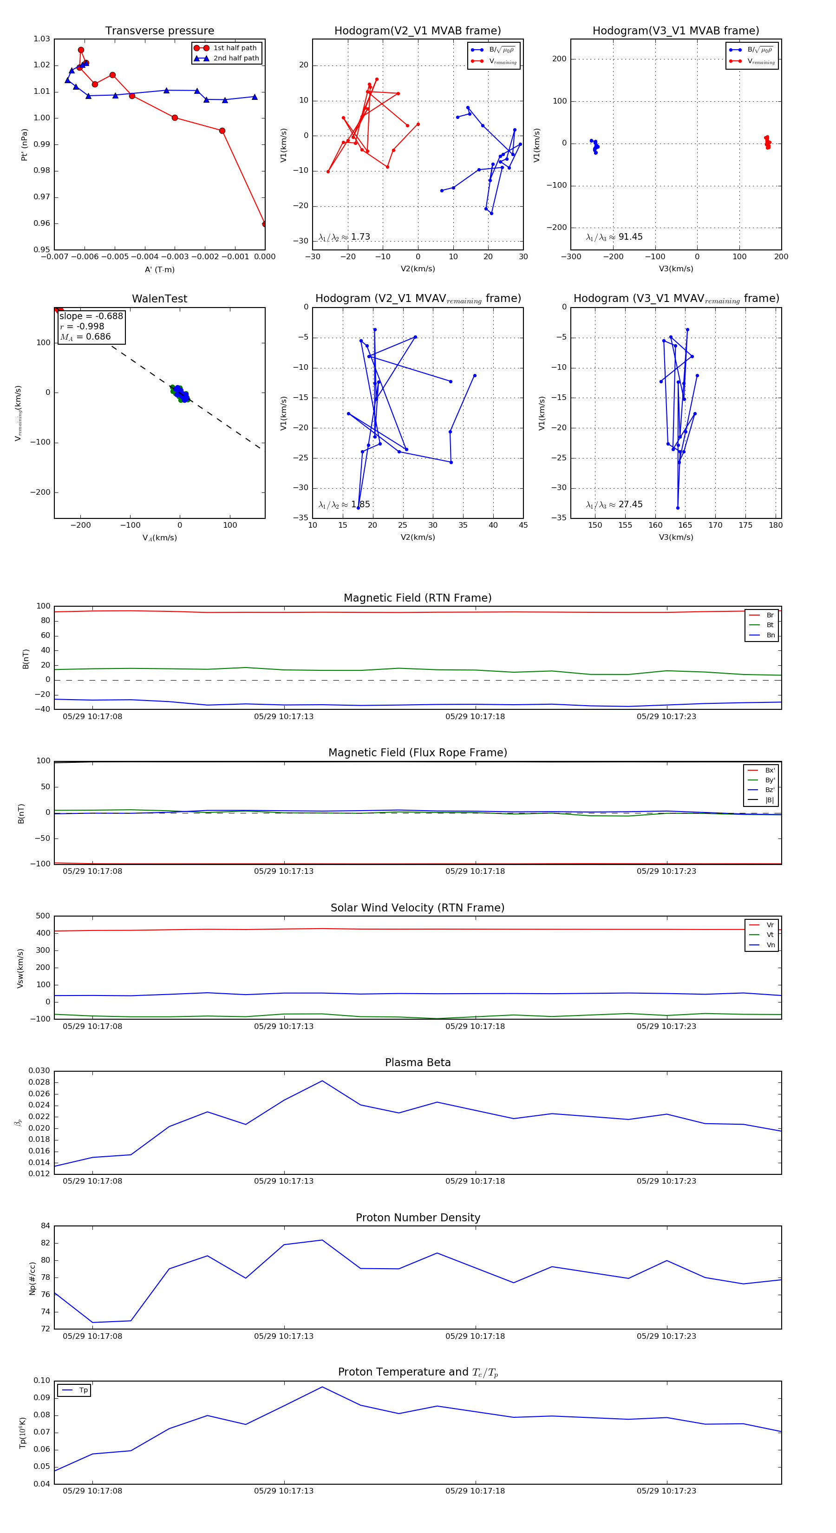Click the "Transverse pressure" plot title
This screenshot has height=1533, width=836.
(159, 31)
